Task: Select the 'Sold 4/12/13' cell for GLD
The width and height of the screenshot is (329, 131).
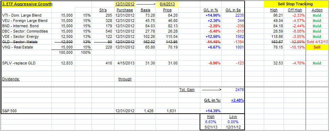Action: [x=317, y=42]
